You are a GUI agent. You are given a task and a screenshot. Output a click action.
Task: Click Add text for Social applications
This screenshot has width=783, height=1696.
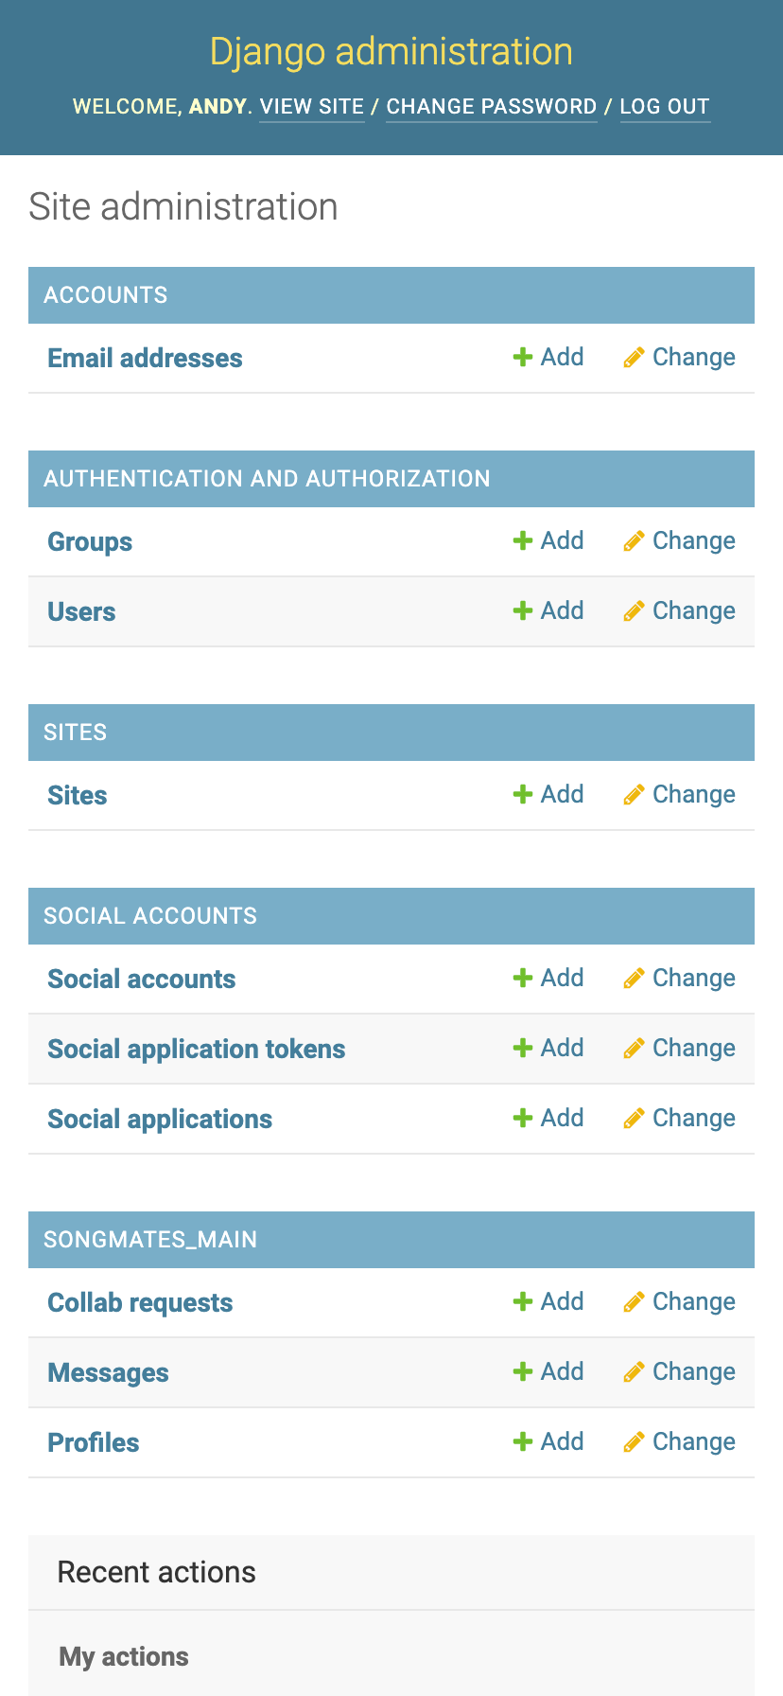pyautogui.click(x=562, y=1118)
